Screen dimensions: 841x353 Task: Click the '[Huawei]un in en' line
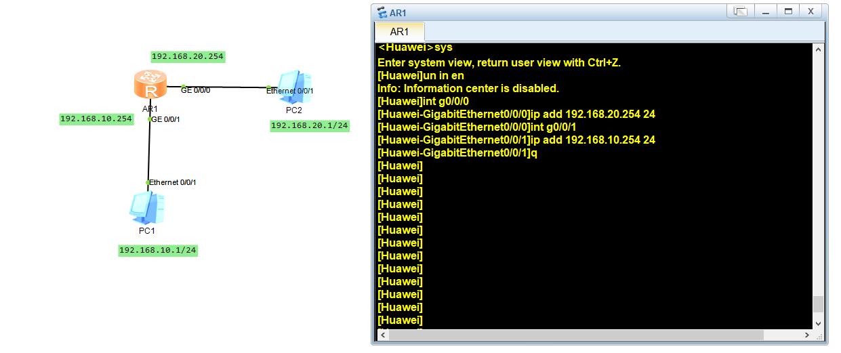[x=421, y=75]
